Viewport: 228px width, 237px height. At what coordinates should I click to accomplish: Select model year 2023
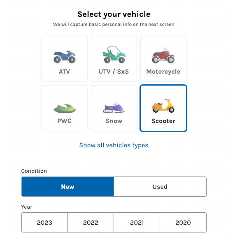(x=44, y=223)
